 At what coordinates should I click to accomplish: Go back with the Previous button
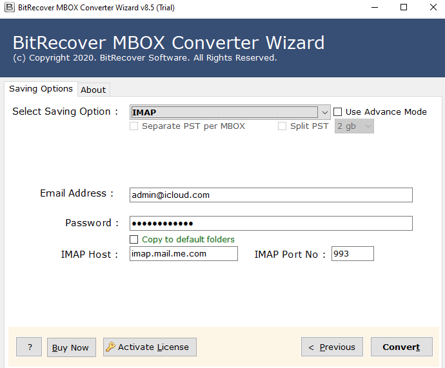(331, 347)
